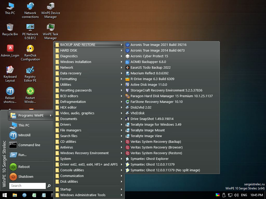
Task: Click the volume icon in system tray
Action: (x=236, y=195)
